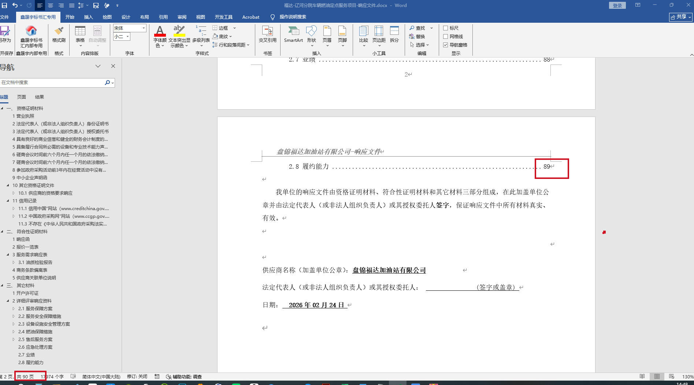This screenshot has height=385, width=694.
Task: Jump to heading 1 营业执照 in navigation
Action: coord(23,116)
